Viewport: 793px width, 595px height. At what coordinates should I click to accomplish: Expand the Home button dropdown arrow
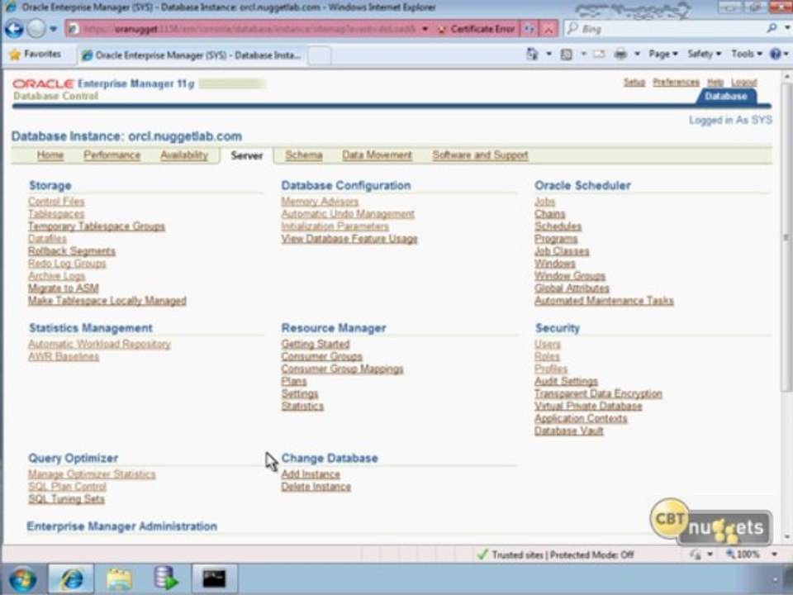(x=548, y=54)
